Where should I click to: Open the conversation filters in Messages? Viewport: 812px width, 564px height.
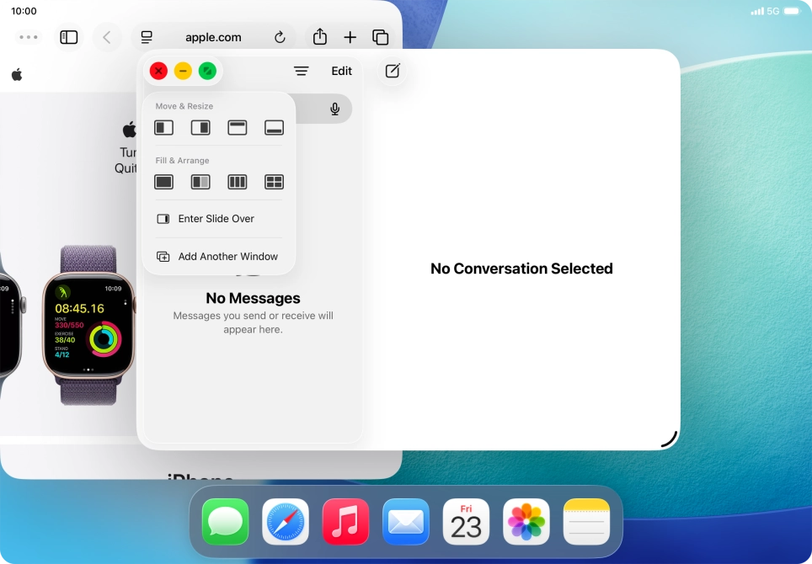(301, 71)
